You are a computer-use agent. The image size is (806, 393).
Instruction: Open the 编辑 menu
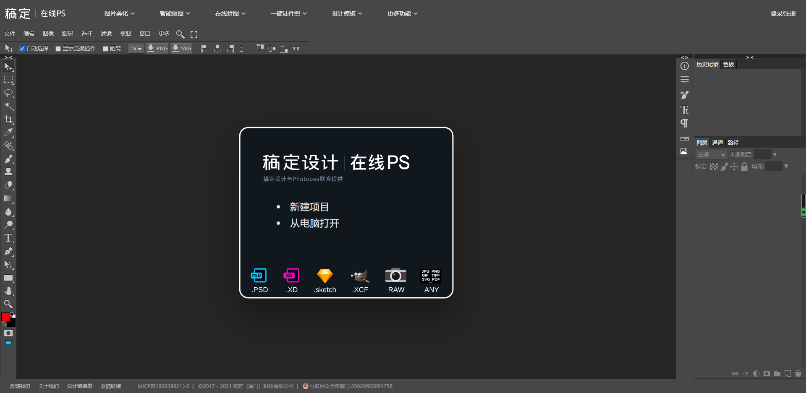pos(29,34)
